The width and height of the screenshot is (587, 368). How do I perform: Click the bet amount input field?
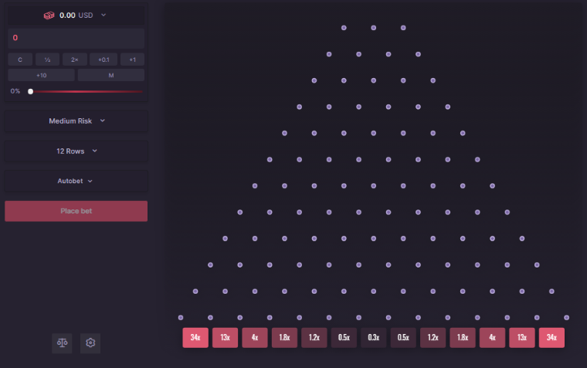click(76, 38)
